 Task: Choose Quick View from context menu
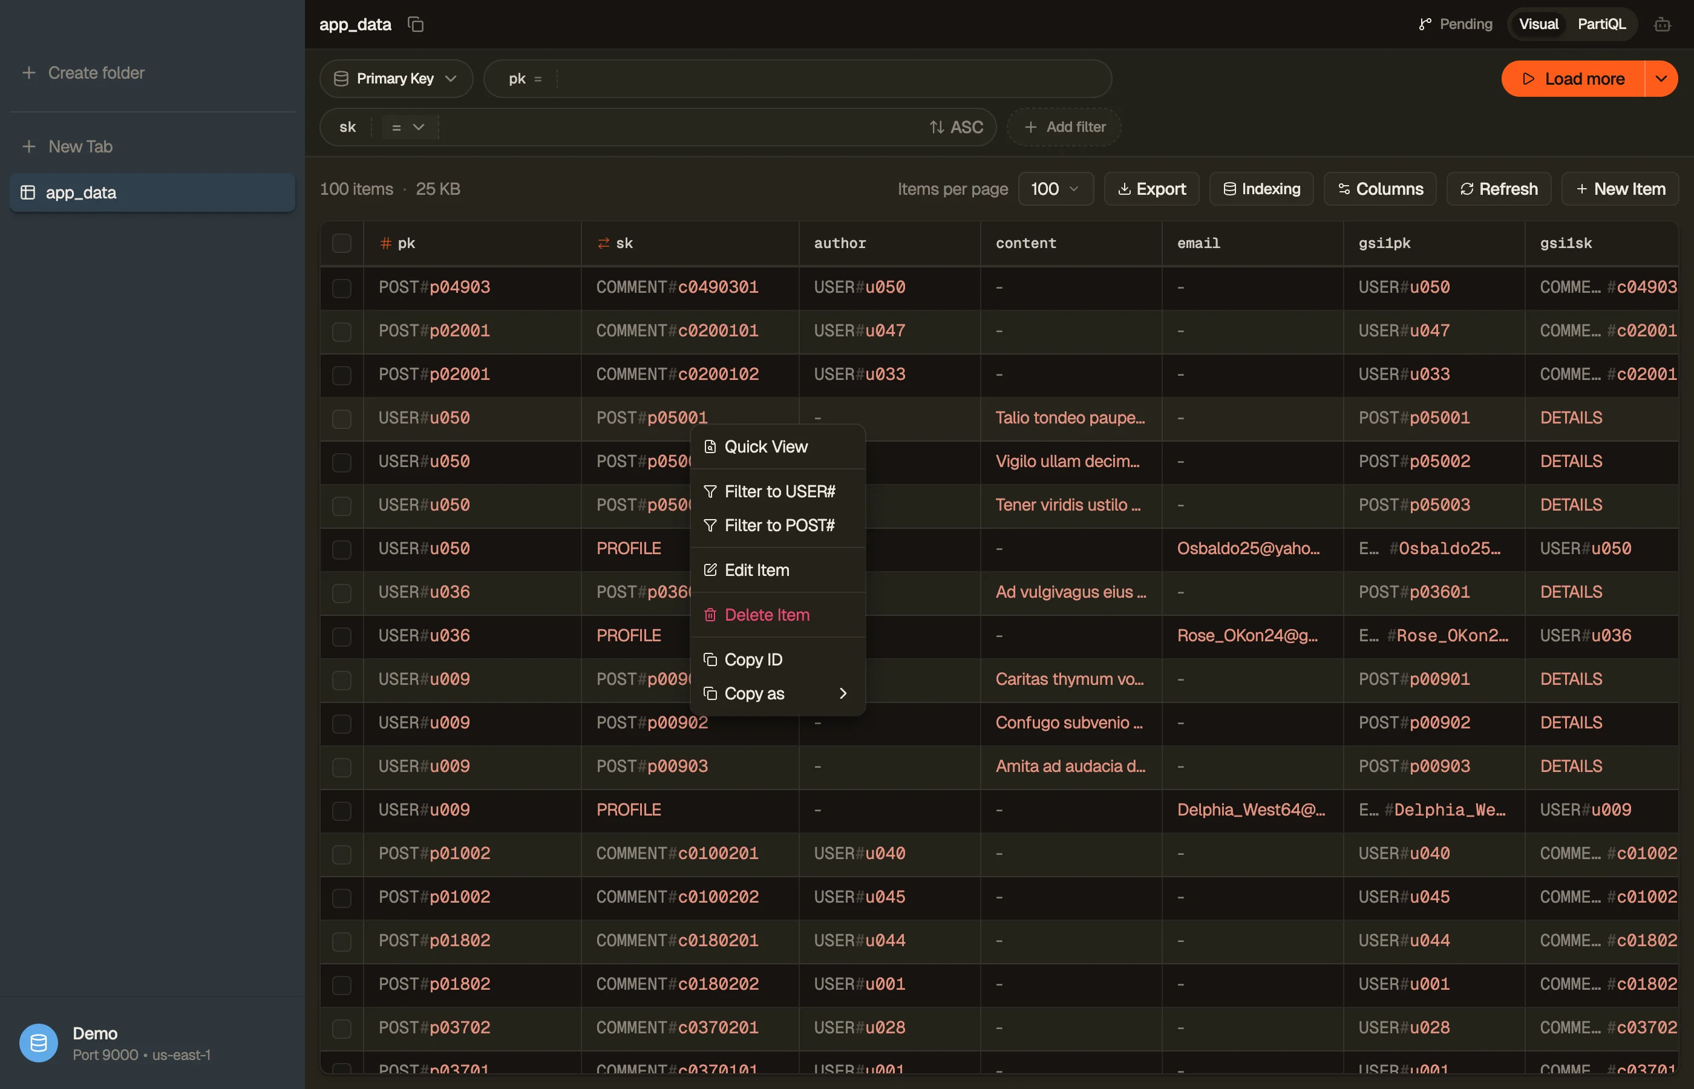click(x=777, y=447)
